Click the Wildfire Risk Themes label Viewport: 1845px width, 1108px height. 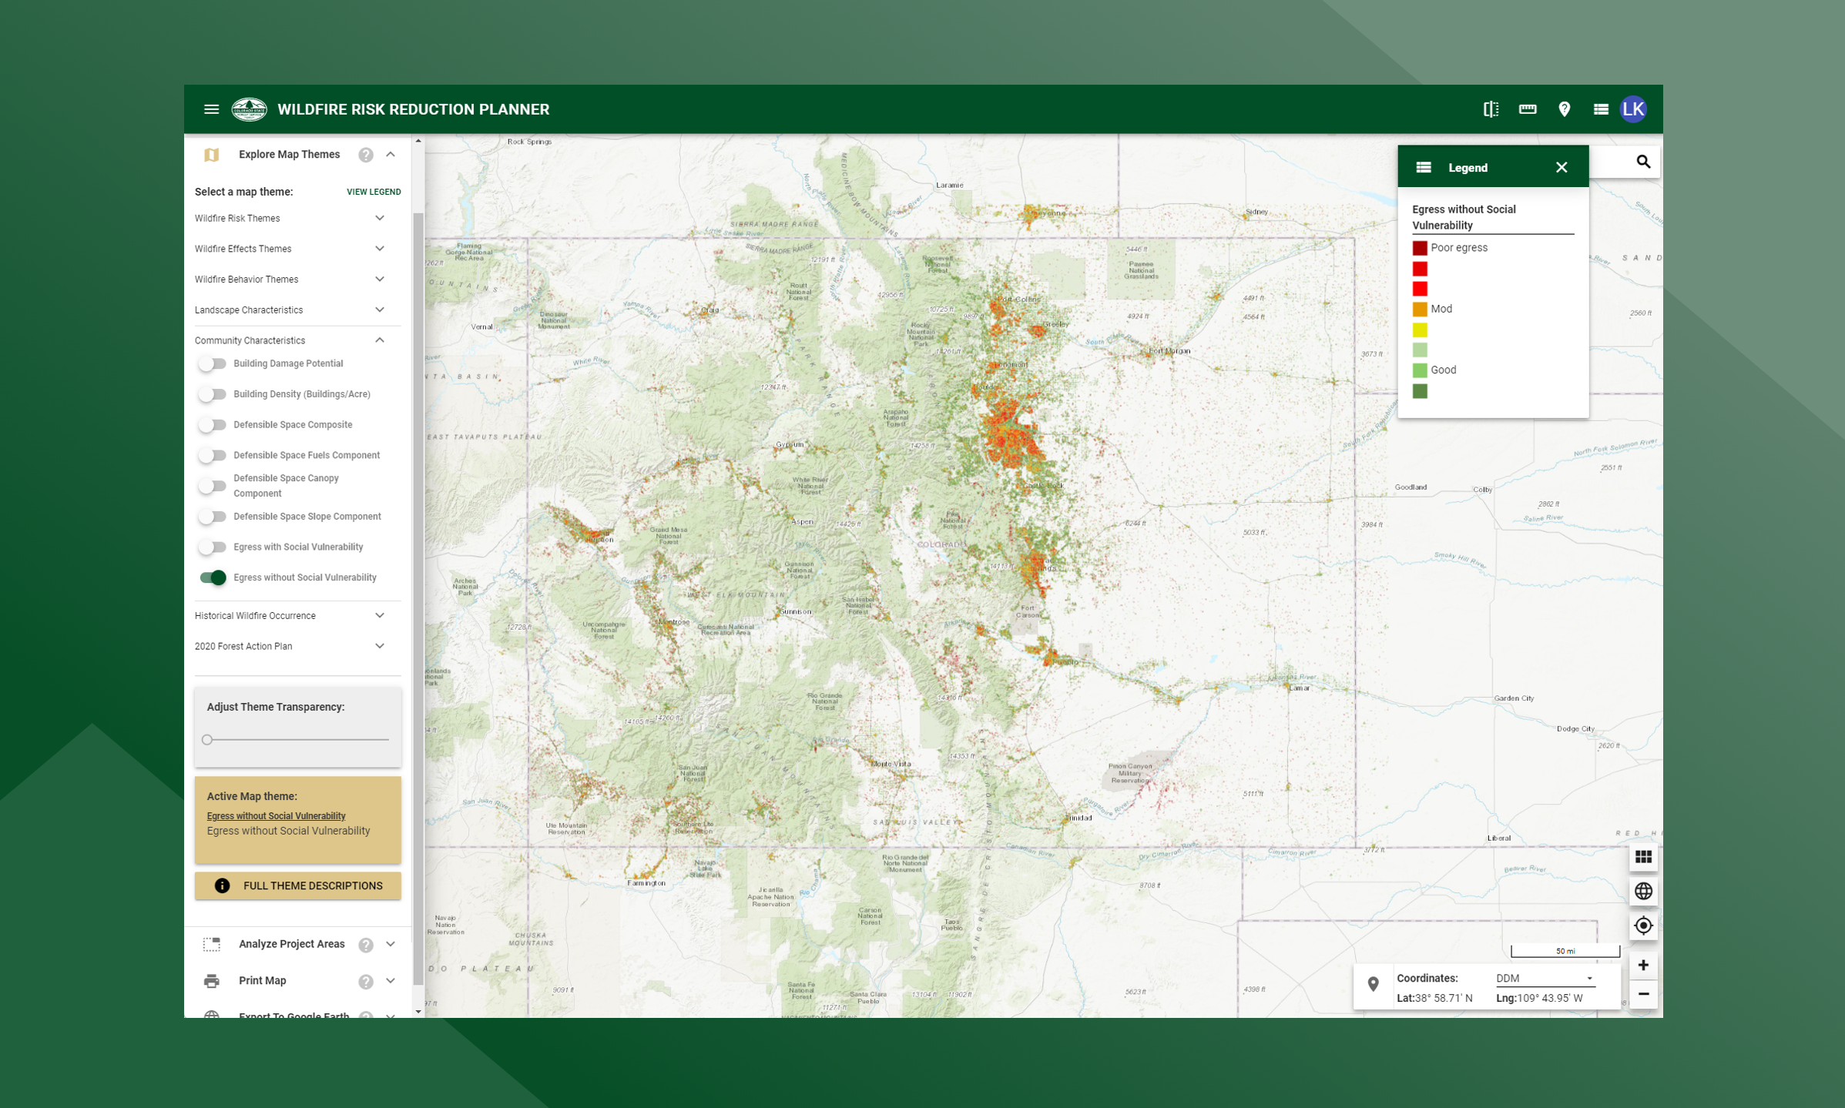pyautogui.click(x=237, y=219)
